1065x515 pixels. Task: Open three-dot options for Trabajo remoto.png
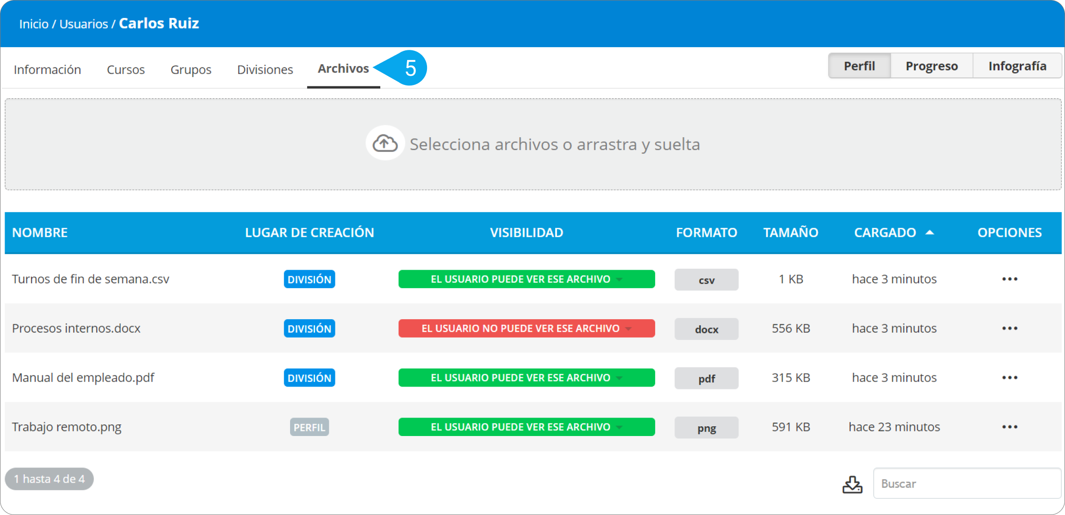coord(1009,427)
